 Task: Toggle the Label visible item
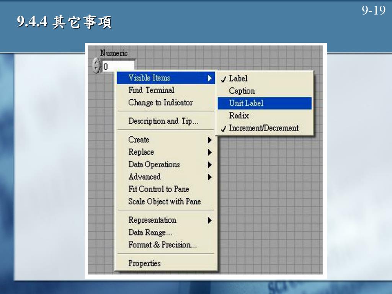(265, 78)
